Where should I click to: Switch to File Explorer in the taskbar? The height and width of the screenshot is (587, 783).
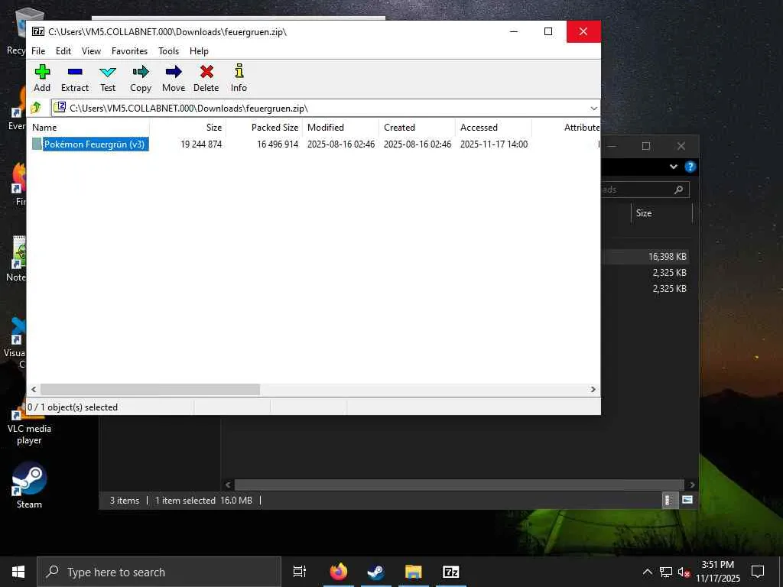tap(414, 572)
